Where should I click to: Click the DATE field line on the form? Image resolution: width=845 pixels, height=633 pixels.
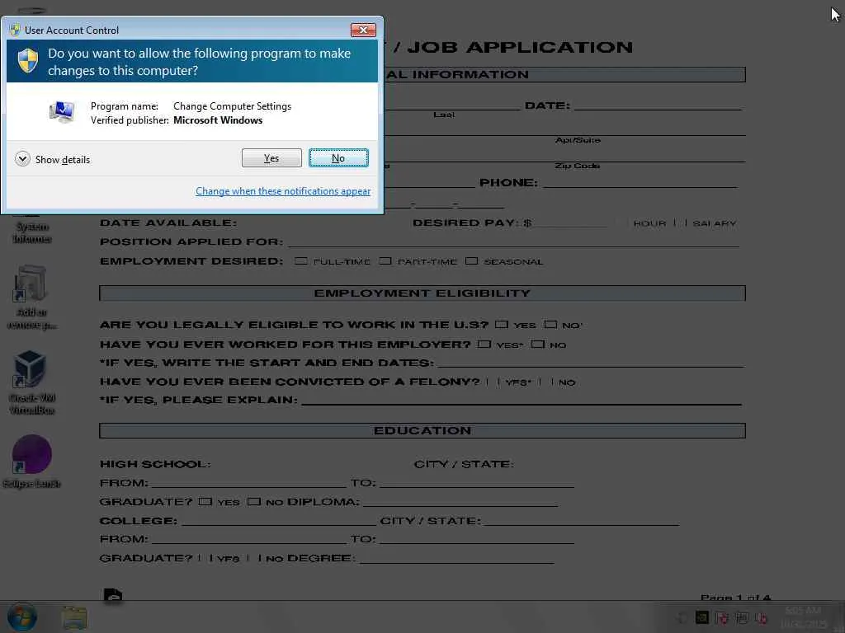(658, 105)
